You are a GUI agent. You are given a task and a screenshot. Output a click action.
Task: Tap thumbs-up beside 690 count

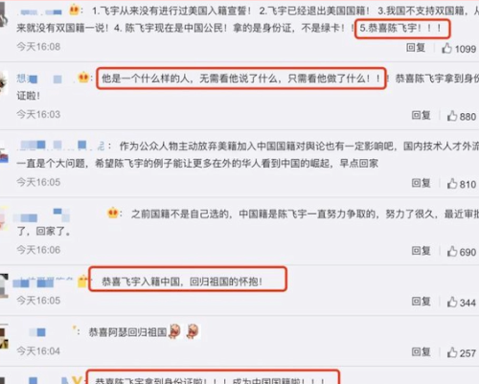[452, 251]
